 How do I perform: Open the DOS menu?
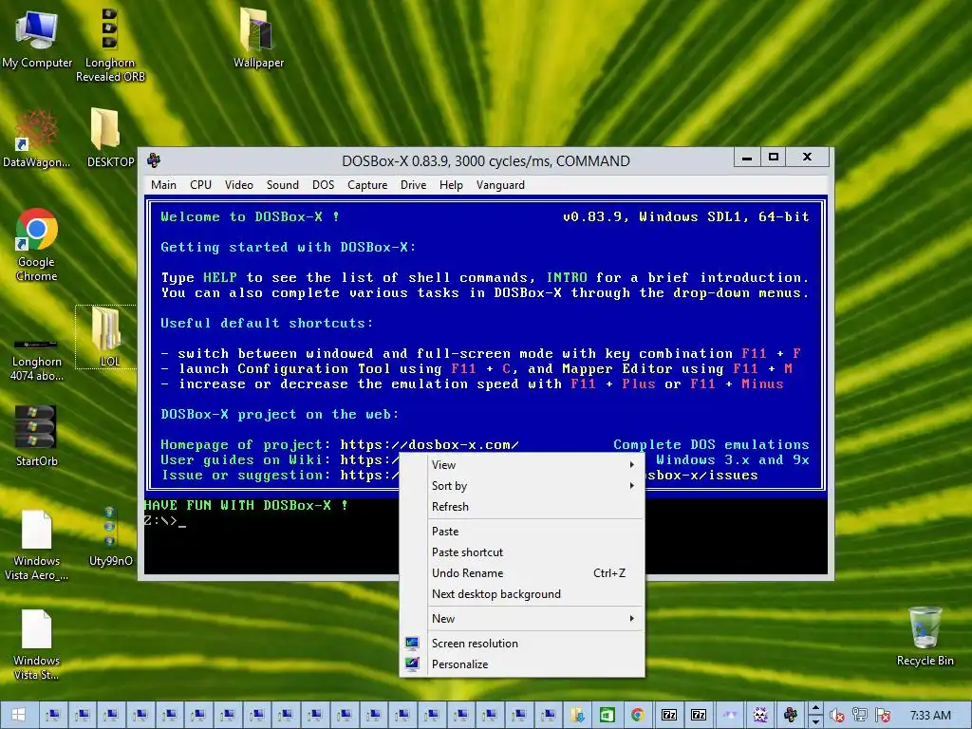(x=323, y=185)
